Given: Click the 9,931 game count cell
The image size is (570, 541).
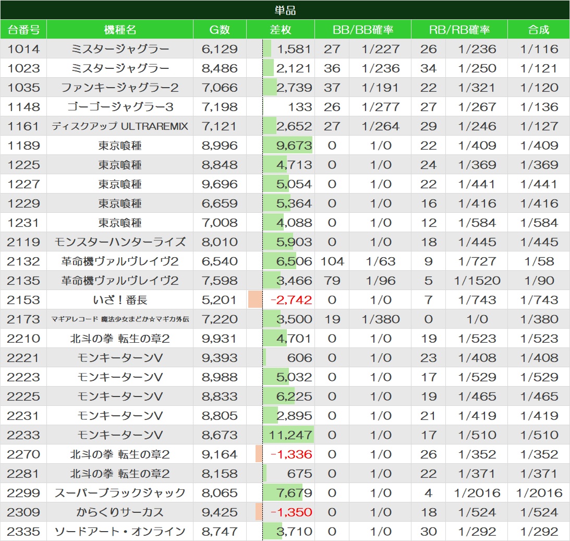Looking at the screenshot, I should [220, 339].
